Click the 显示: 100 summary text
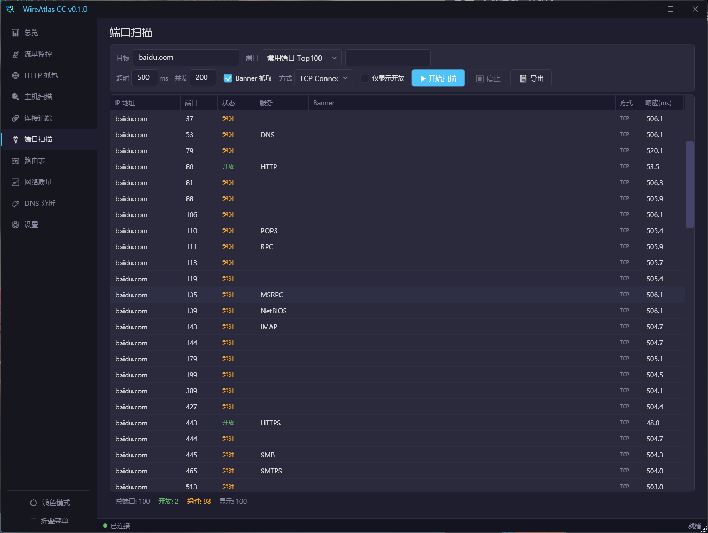 coord(233,501)
